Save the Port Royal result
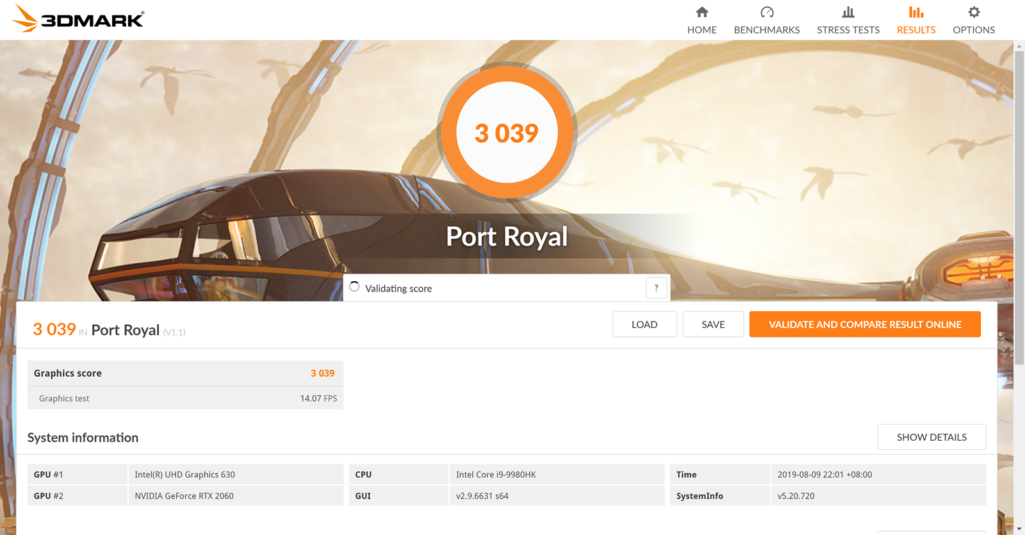Screen dimensions: 1025x535 click(x=712, y=324)
